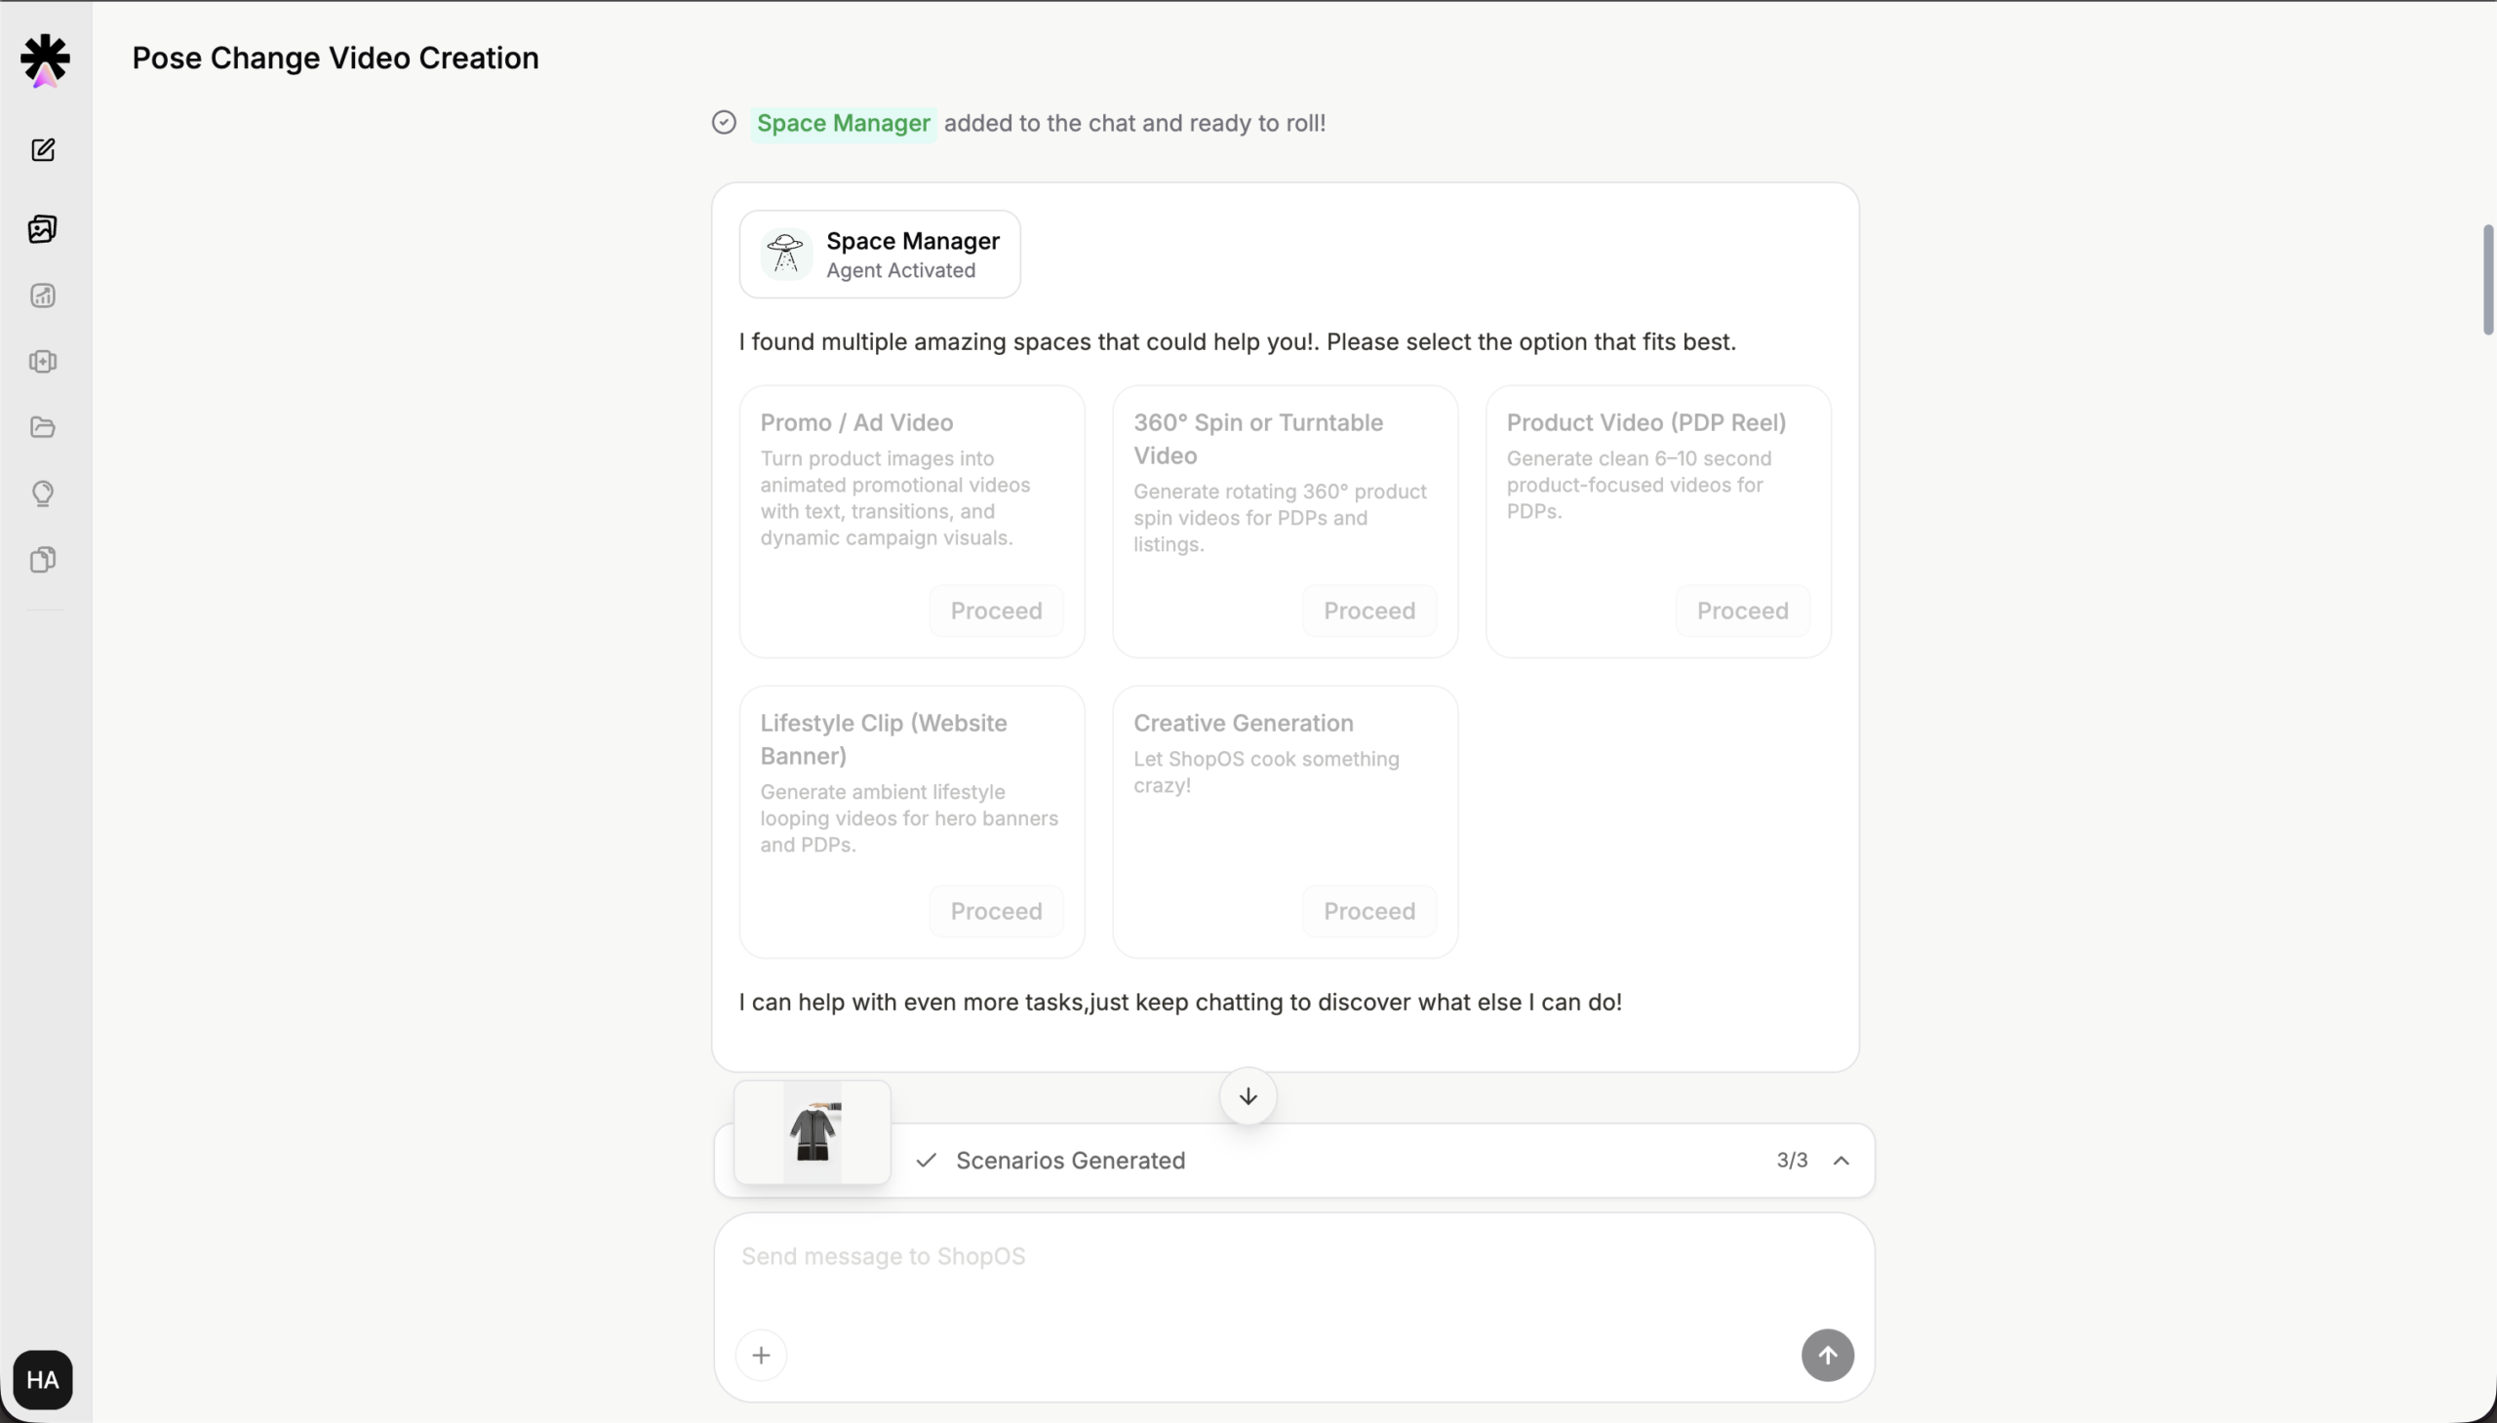Toggle the 3/3 scenarios counter
Screen dimensions: 2497x1423
[x=1793, y=1160]
